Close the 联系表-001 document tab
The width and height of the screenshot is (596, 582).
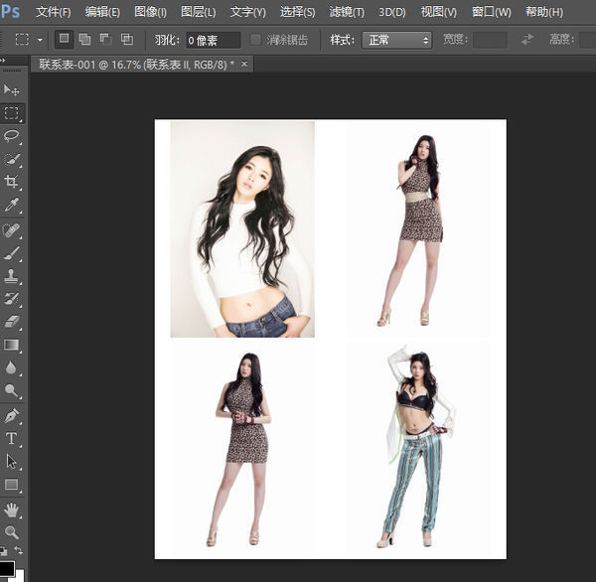(x=244, y=64)
